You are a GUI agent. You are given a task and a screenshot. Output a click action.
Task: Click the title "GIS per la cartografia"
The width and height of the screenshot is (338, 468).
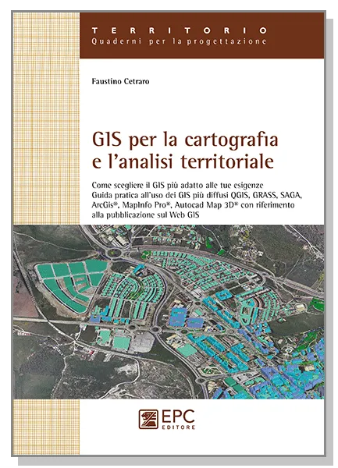pyautogui.click(x=185, y=140)
